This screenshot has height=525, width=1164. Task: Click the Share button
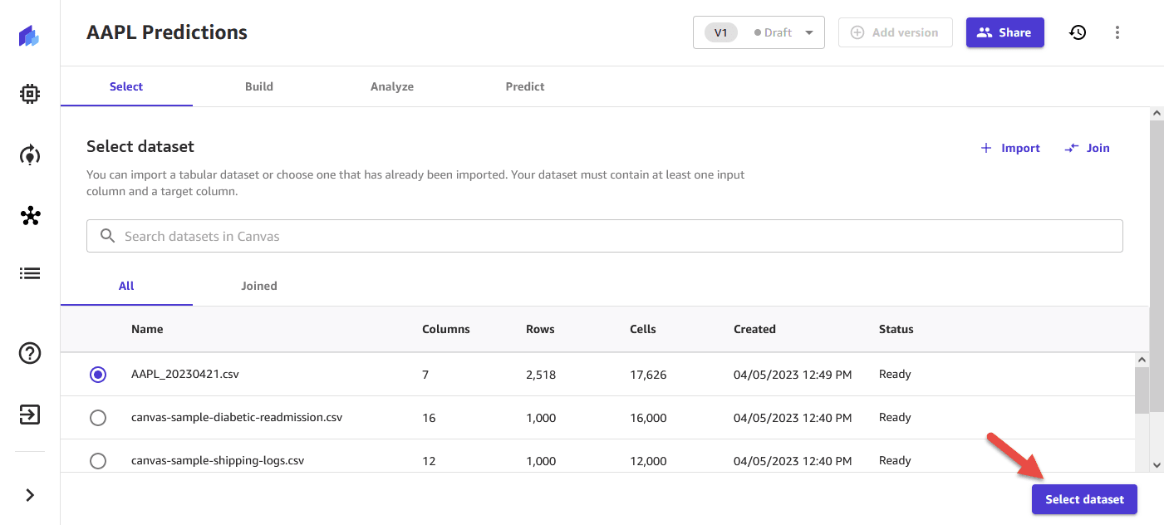[x=1004, y=32]
